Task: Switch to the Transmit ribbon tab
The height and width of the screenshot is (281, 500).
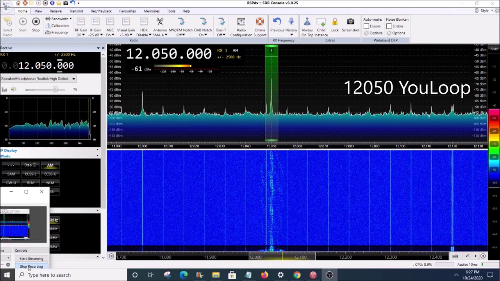Action: click(76, 11)
